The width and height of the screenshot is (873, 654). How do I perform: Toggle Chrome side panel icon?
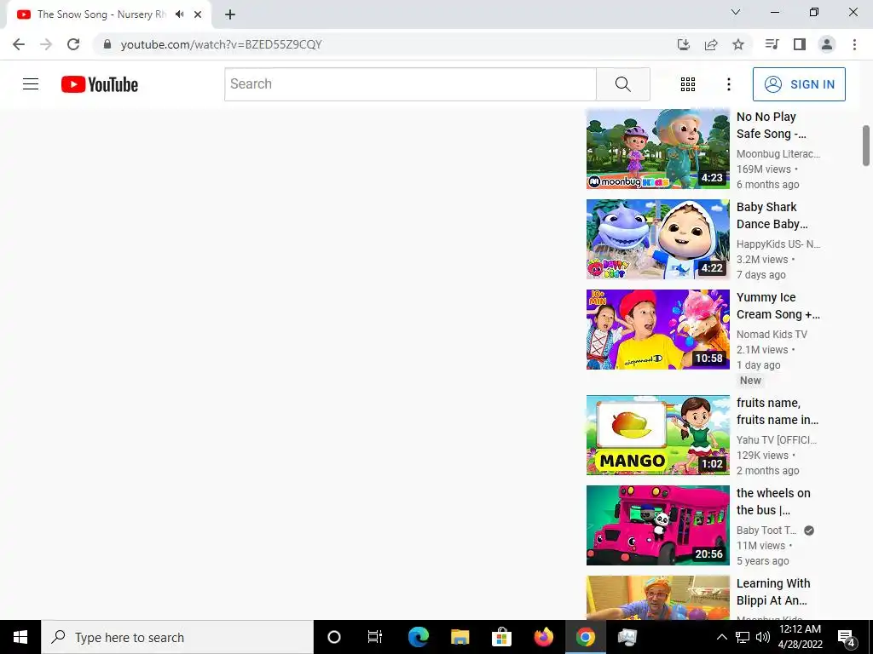coord(800,44)
